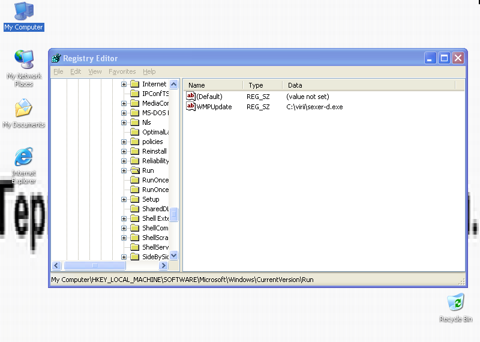
Task: Select the Setup folder icon
Action: point(134,199)
